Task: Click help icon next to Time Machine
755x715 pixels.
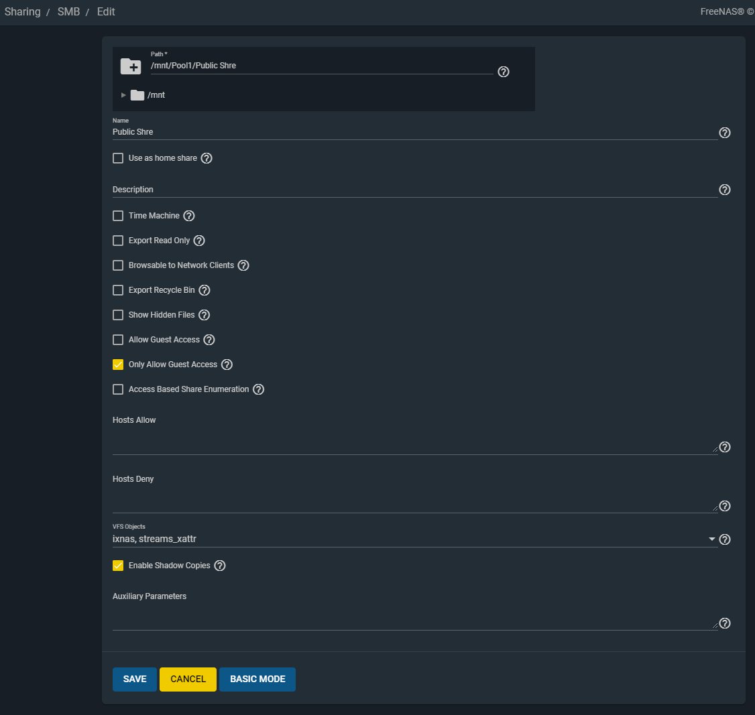Action: 189,216
